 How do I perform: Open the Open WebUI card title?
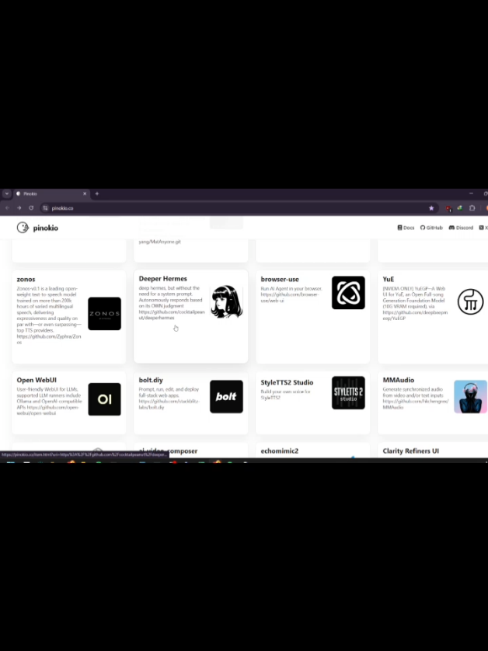point(37,380)
